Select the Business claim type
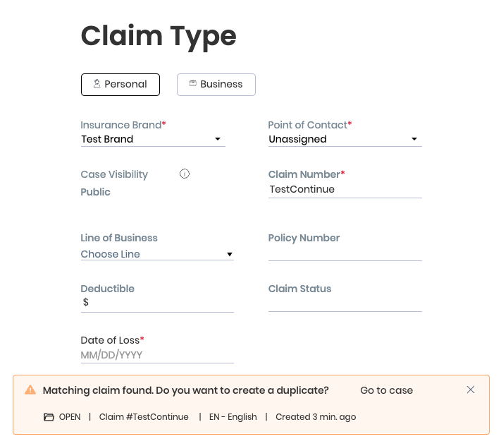This screenshot has height=446, width=501. pyautogui.click(x=216, y=85)
